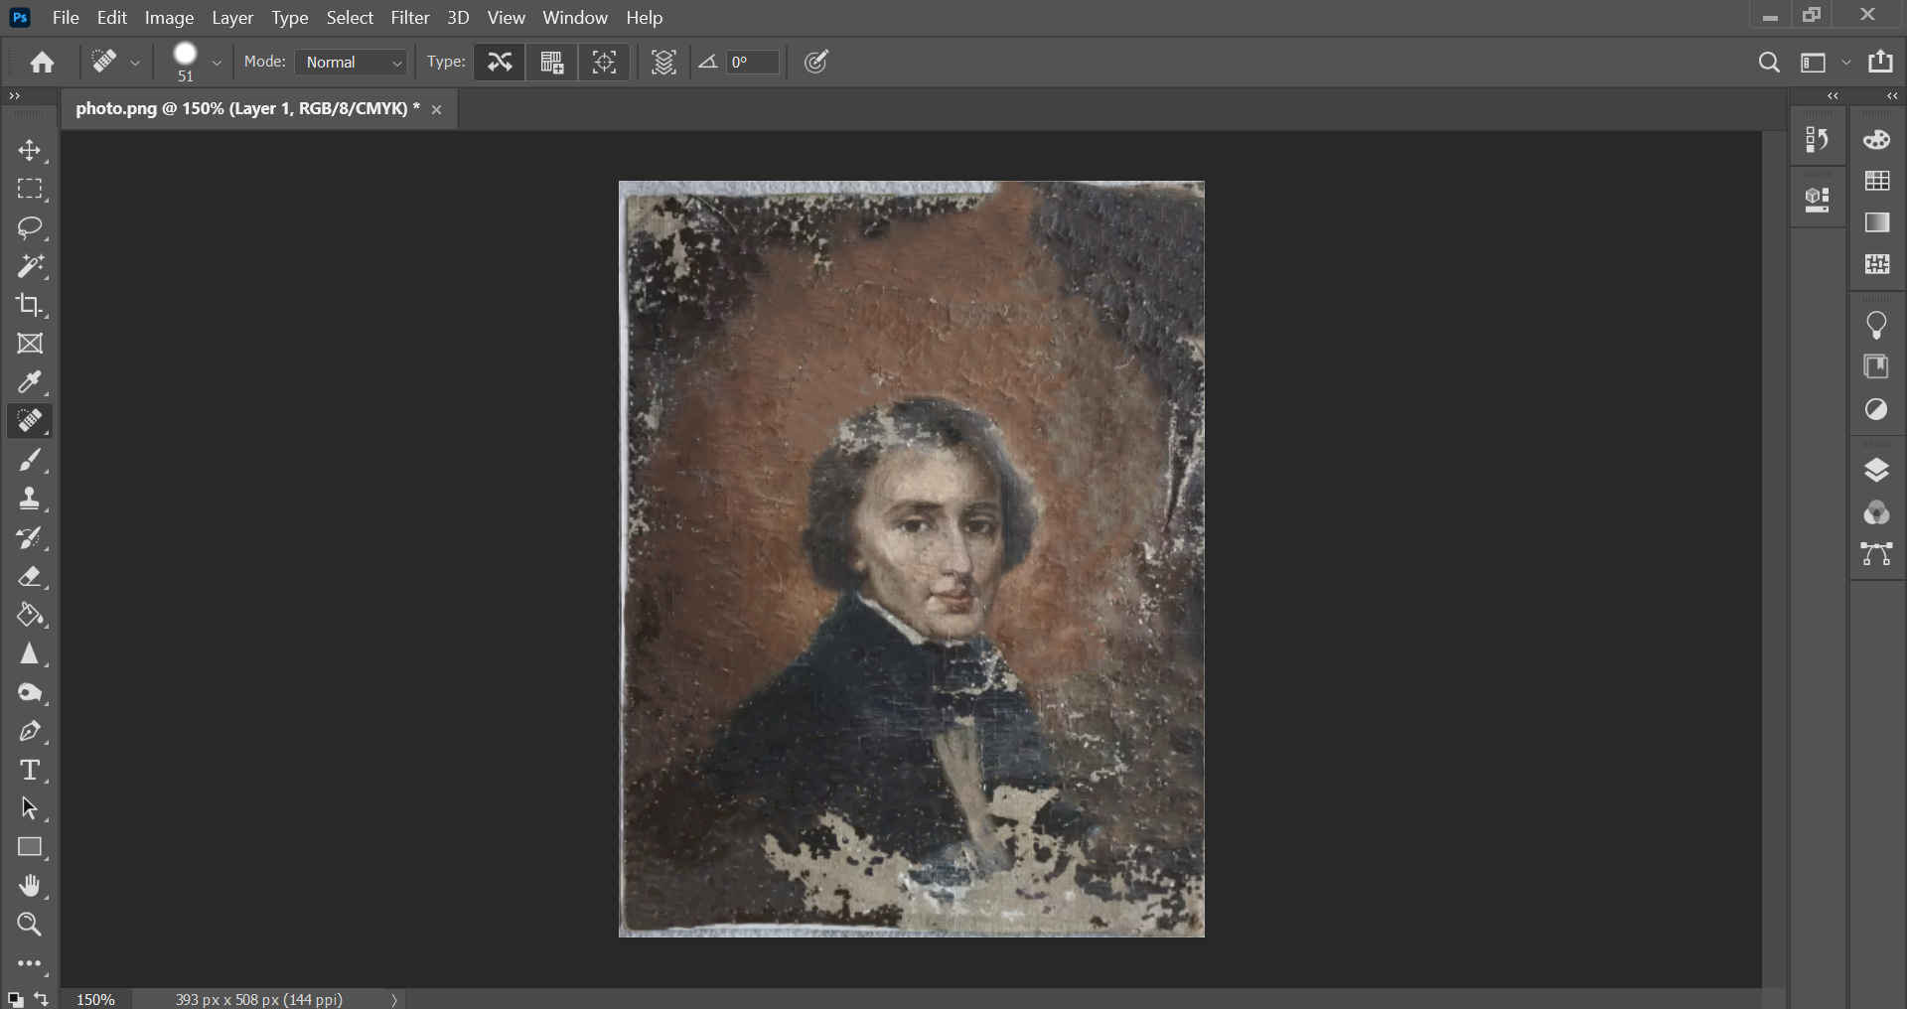This screenshot has height=1009, width=1907.
Task: Open the Mode dropdown set to Normal
Action: coord(352,63)
